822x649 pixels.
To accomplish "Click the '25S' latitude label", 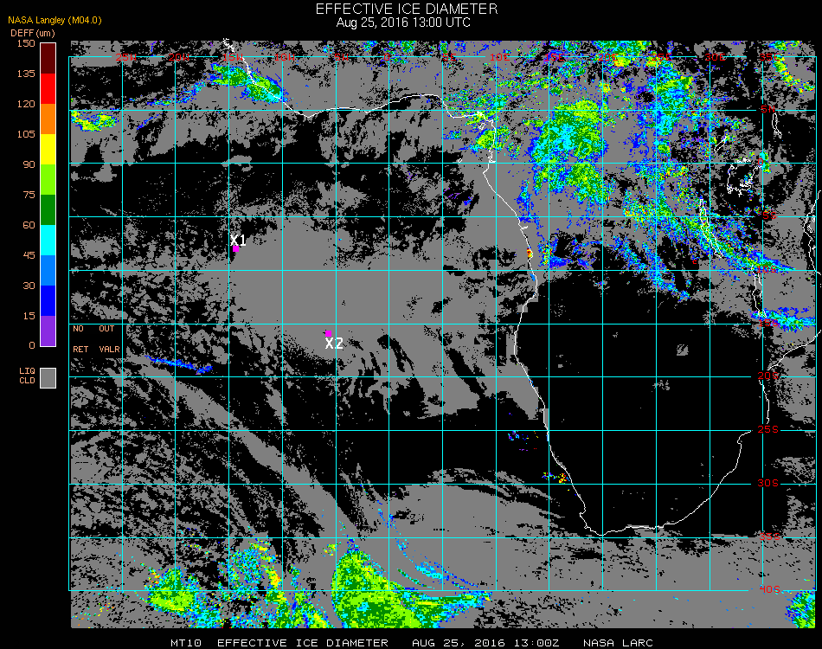I will (x=768, y=429).
